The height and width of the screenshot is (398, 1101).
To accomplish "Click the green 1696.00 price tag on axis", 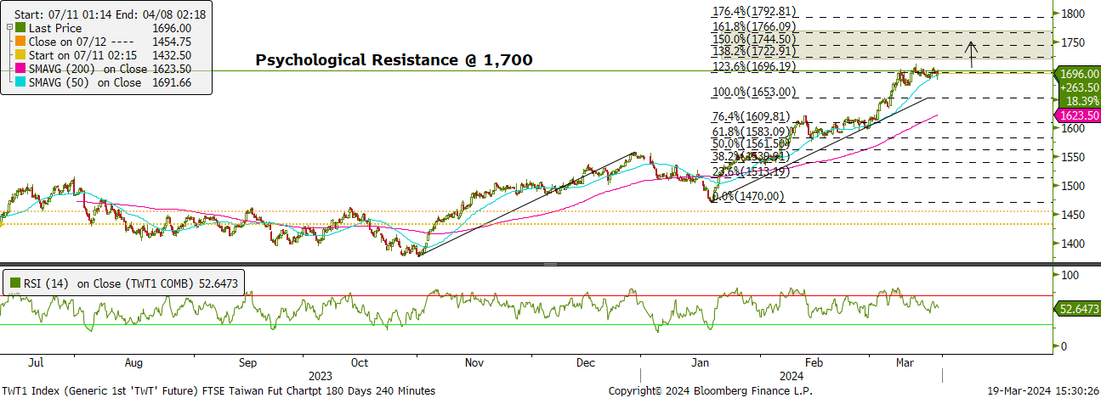I will [x=1077, y=74].
